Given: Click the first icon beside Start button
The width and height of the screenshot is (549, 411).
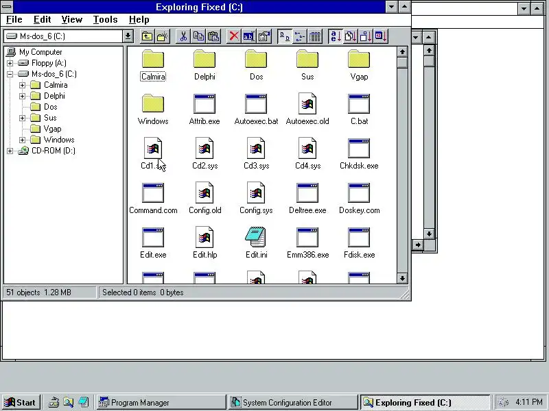Looking at the screenshot, I should point(54,402).
